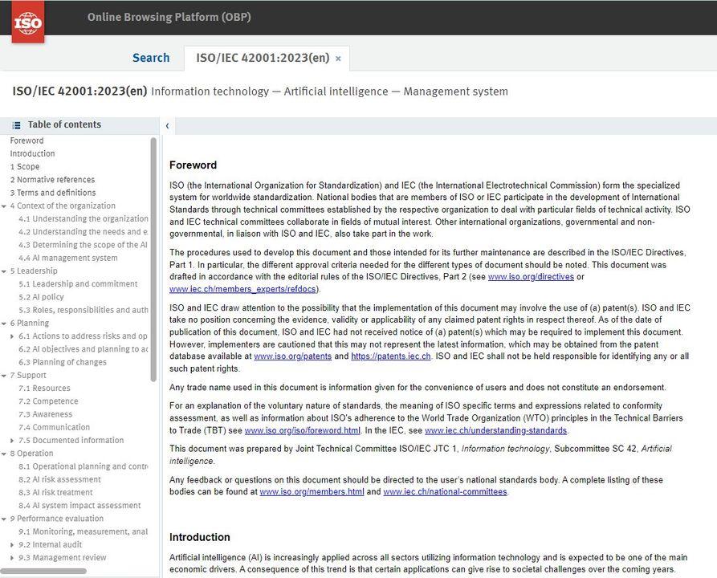The image size is (717, 578).
Task: Visit the www.iec.ch/national-committees link
Action: tap(445, 491)
